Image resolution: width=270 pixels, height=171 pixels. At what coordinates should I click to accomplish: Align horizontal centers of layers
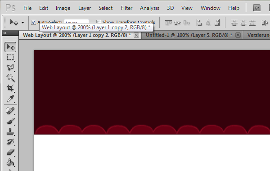click(208, 22)
